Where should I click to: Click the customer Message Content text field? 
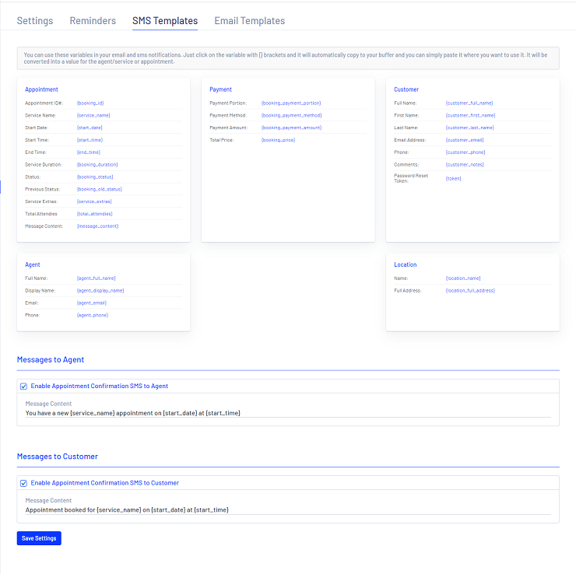pos(287,510)
